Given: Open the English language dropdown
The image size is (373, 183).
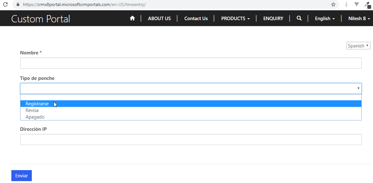Looking at the screenshot, I should pyautogui.click(x=325, y=19).
